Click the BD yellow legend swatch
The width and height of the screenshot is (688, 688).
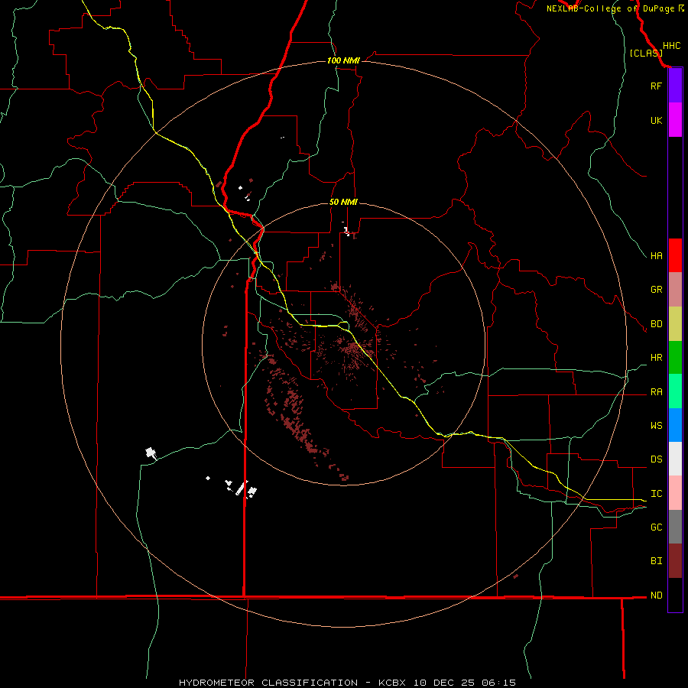click(x=675, y=324)
